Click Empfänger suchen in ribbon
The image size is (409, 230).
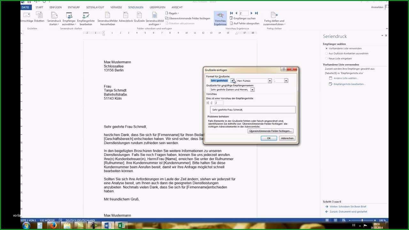click(243, 18)
